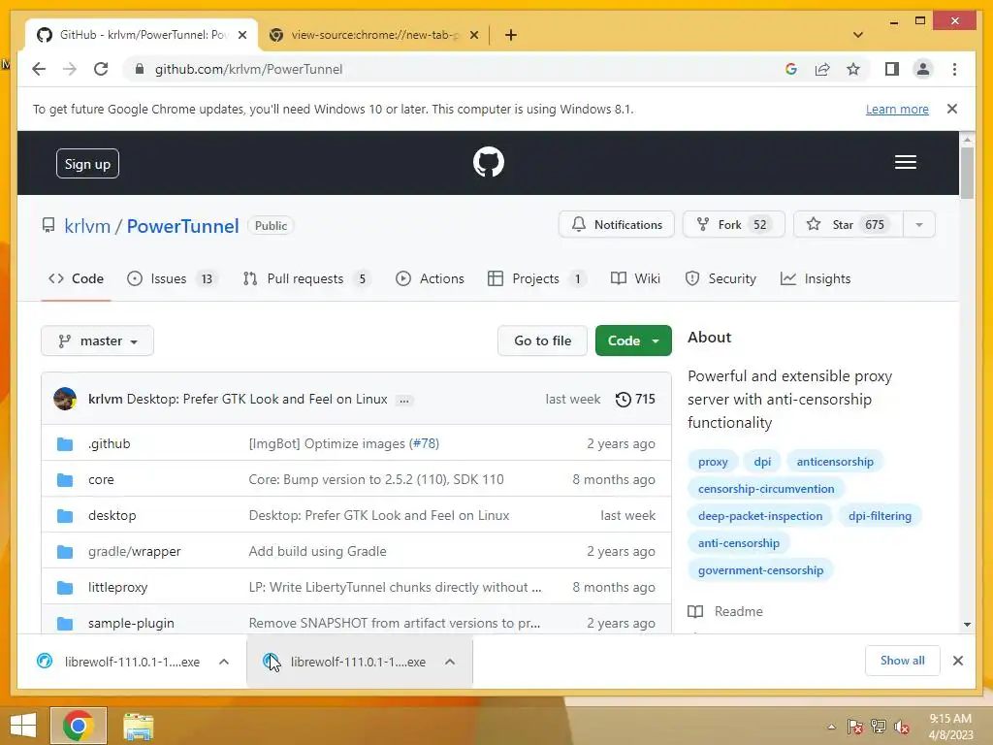Open File Explorer from the taskbar
The height and width of the screenshot is (745, 993).
click(138, 726)
